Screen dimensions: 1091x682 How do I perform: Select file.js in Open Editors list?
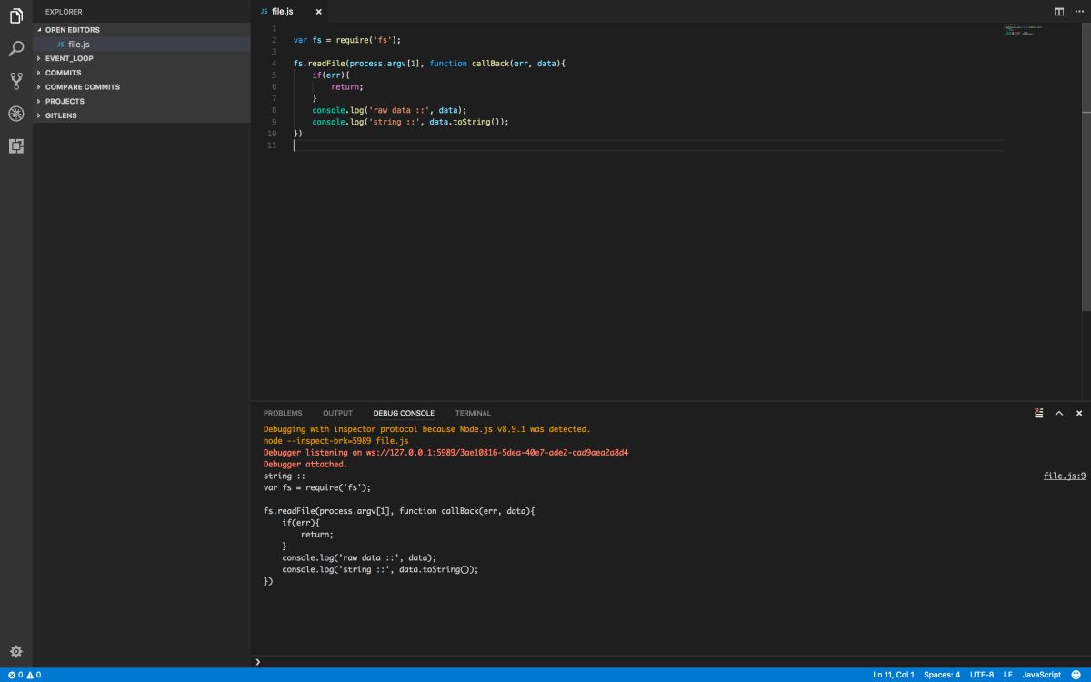point(142,44)
